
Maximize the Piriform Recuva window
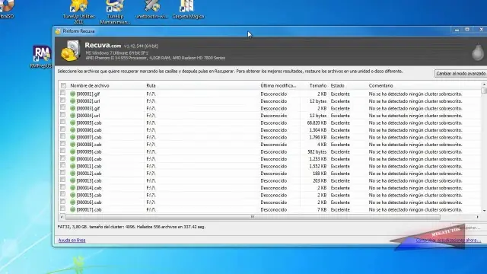(467, 30)
